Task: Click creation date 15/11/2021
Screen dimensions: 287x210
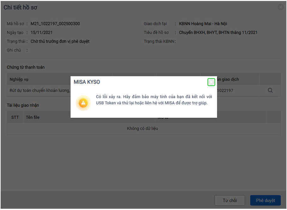Action: click(42, 32)
